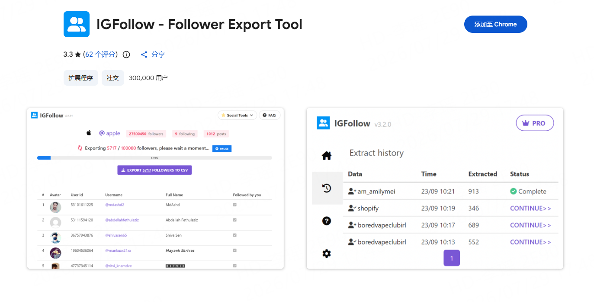Select the 扩展程序 category tag
This screenshot has height=302, width=594.
pyautogui.click(x=81, y=78)
